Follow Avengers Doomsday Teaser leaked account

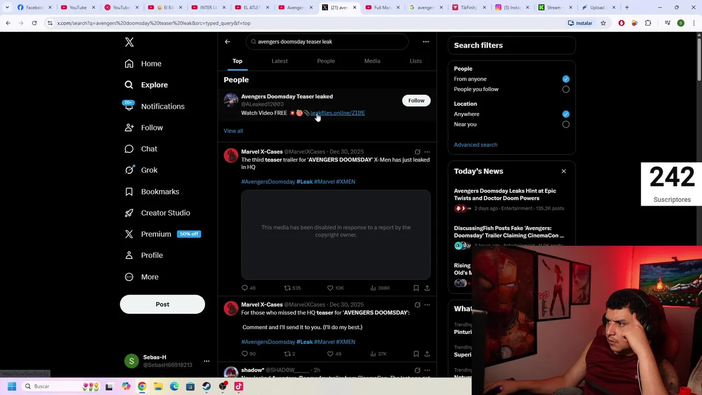(x=416, y=100)
